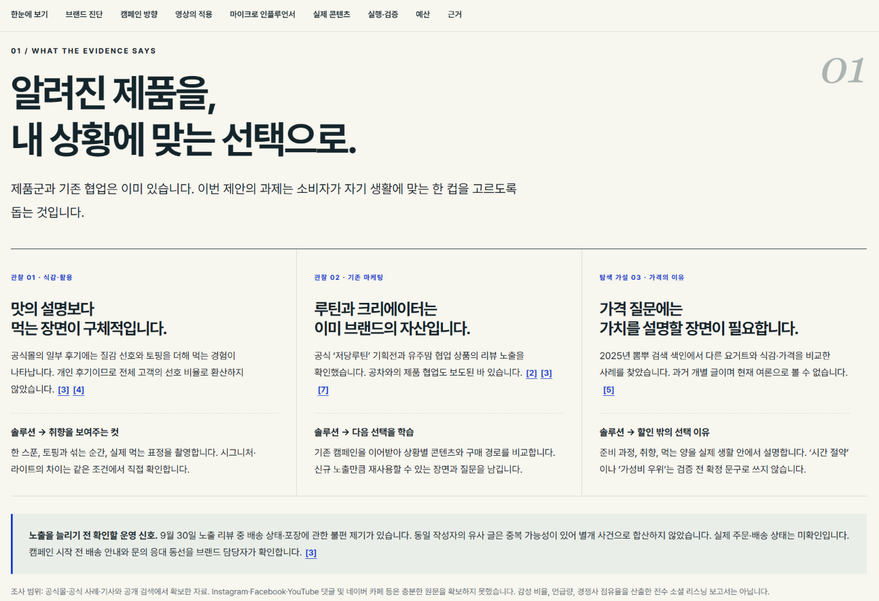Click the bold text '노출을 늘리기 전 확인할 운영 신호.'
Image resolution: width=879 pixels, height=601 pixels.
tap(93, 535)
